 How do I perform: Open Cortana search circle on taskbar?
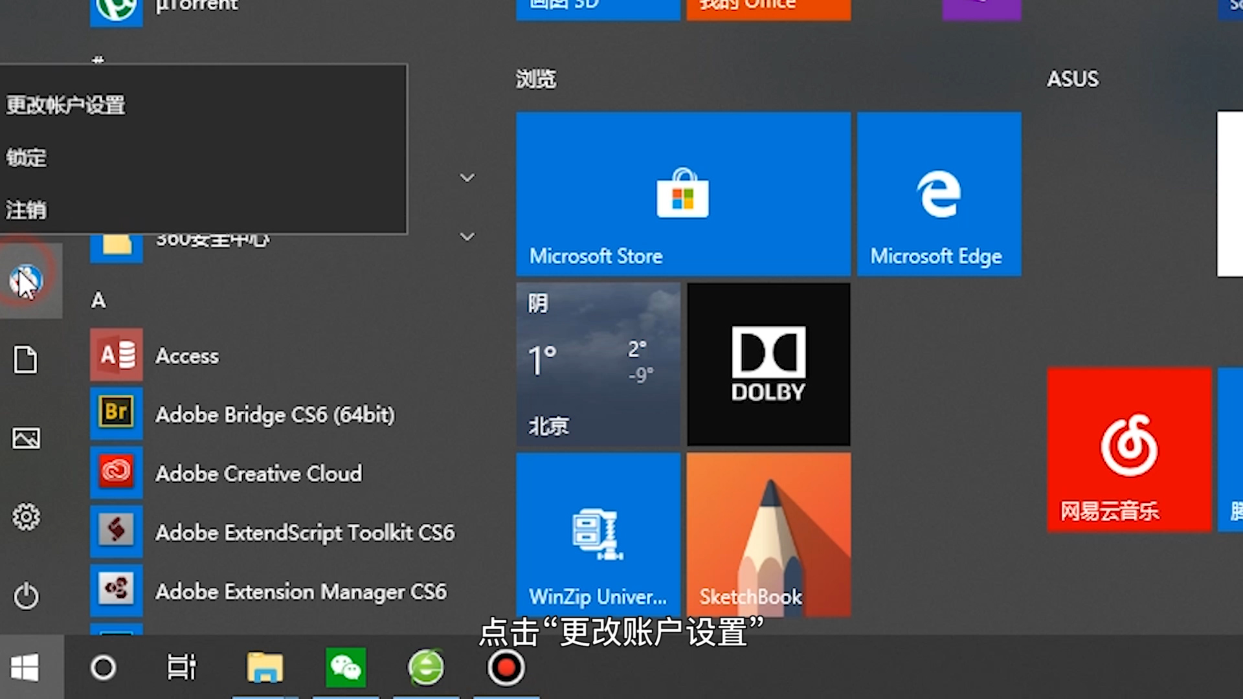[x=103, y=667]
